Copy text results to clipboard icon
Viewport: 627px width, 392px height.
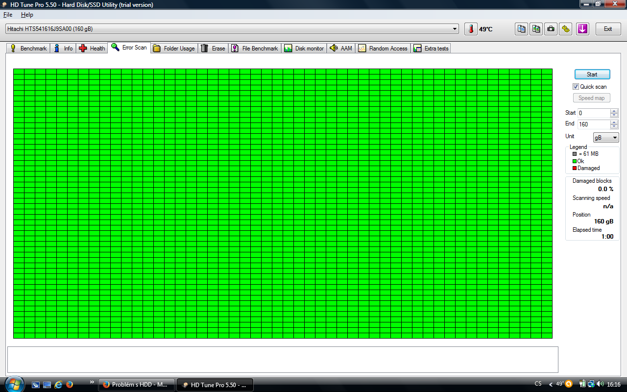click(522, 29)
